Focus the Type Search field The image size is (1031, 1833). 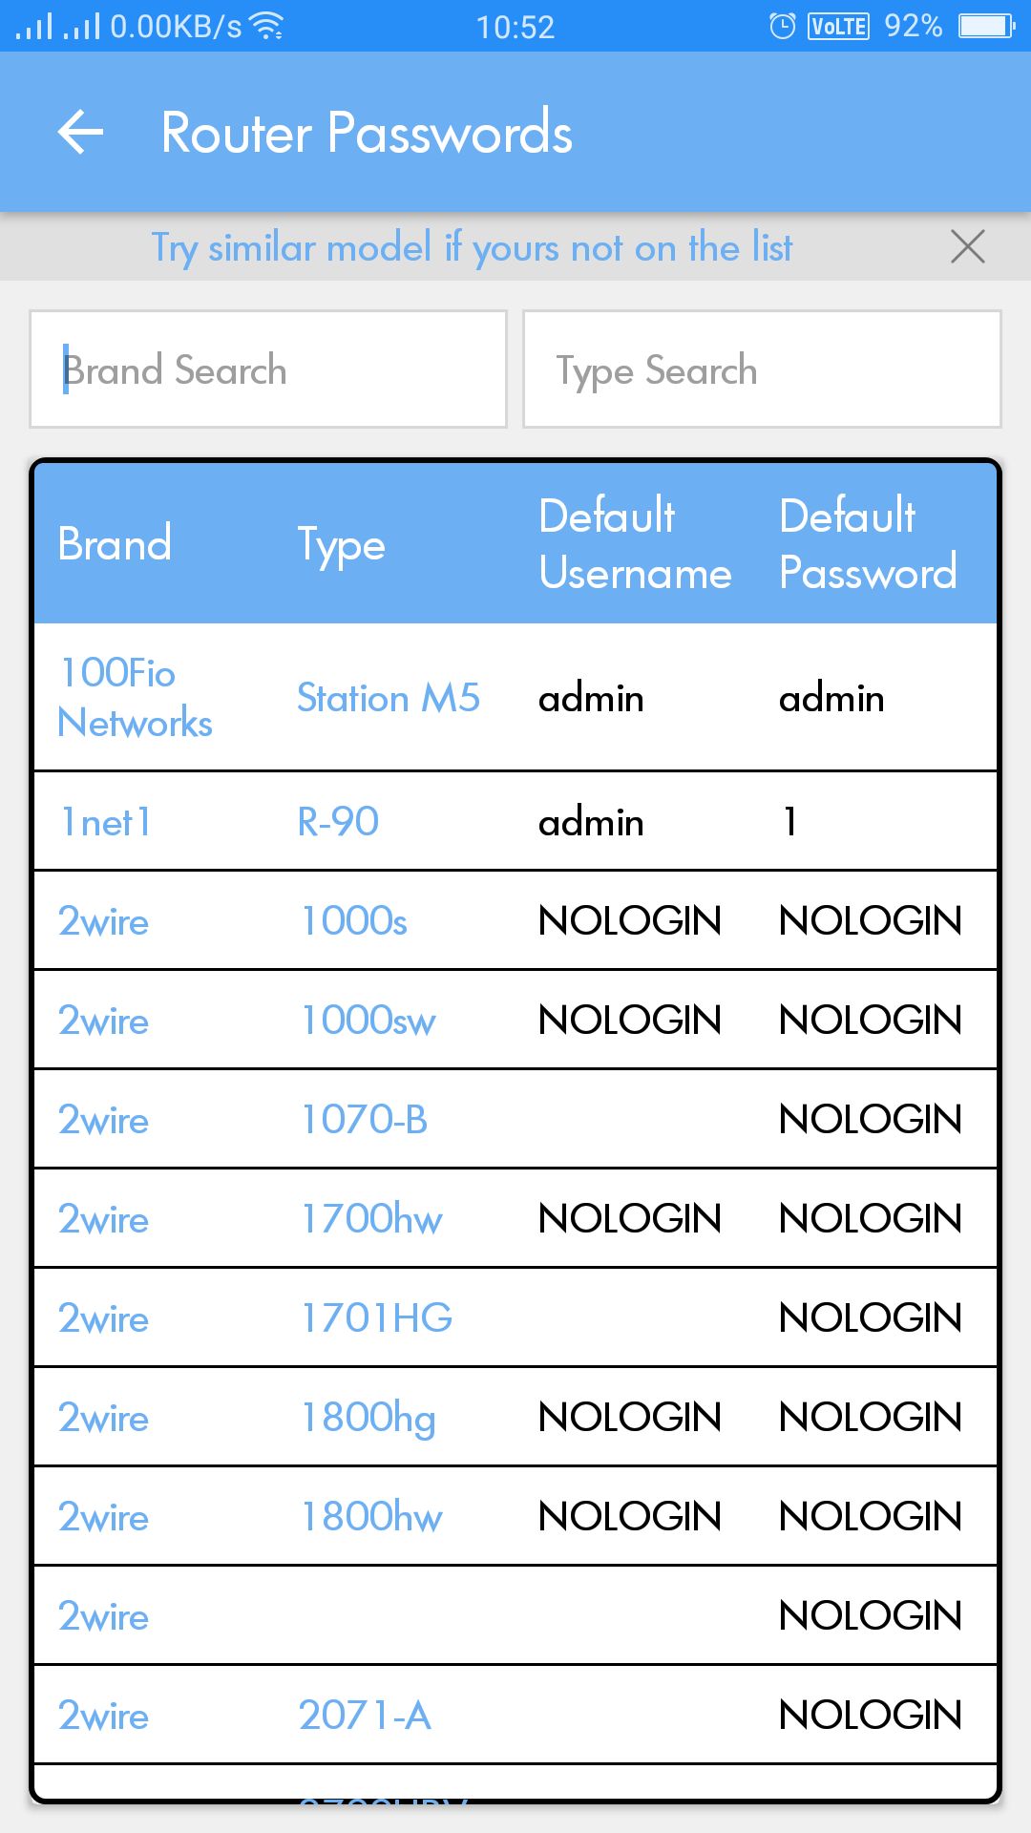pyautogui.click(x=762, y=369)
